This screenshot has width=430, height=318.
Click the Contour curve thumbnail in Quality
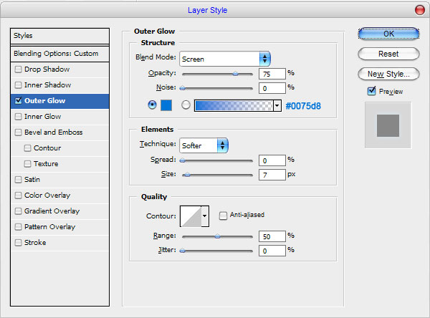click(x=191, y=216)
